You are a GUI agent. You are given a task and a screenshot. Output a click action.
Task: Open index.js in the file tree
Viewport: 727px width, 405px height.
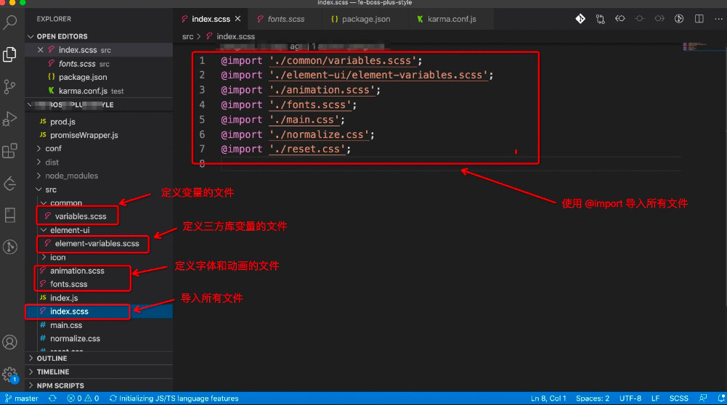63,298
